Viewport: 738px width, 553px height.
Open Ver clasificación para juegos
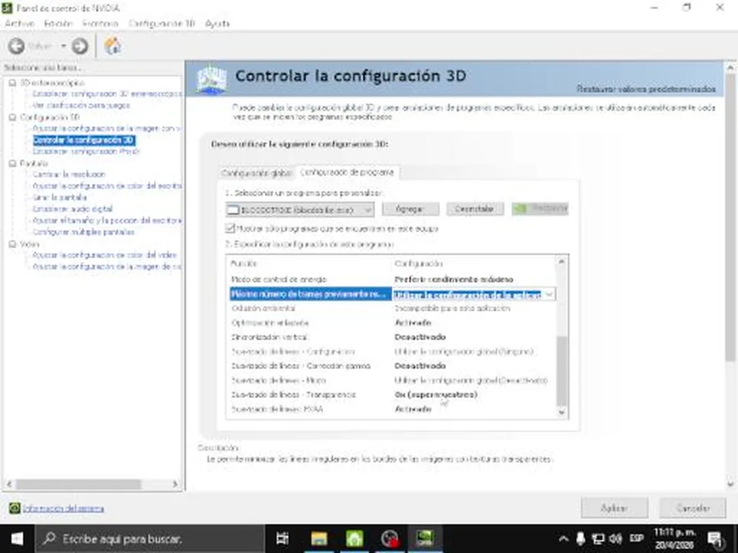click(x=81, y=105)
